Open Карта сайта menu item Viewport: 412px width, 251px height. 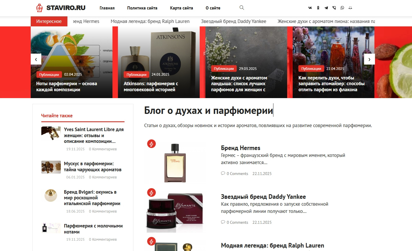pos(182,8)
